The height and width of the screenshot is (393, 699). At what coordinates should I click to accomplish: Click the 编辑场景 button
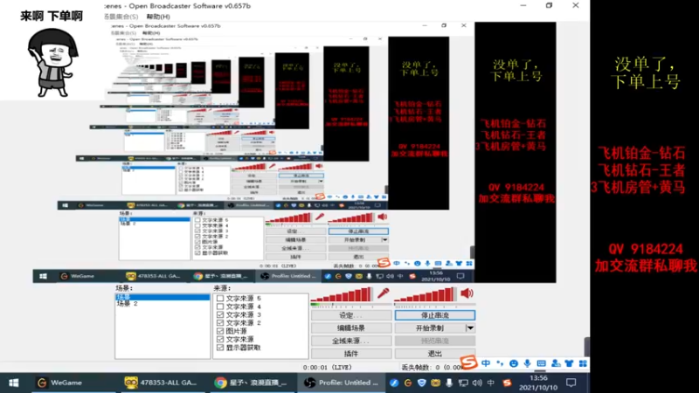coord(351,328)
